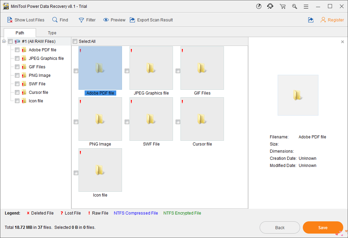This screenshot has width=348, height=238.
Task: Check the box beside Cursor file thumbnail
Action: coord(178,122)
